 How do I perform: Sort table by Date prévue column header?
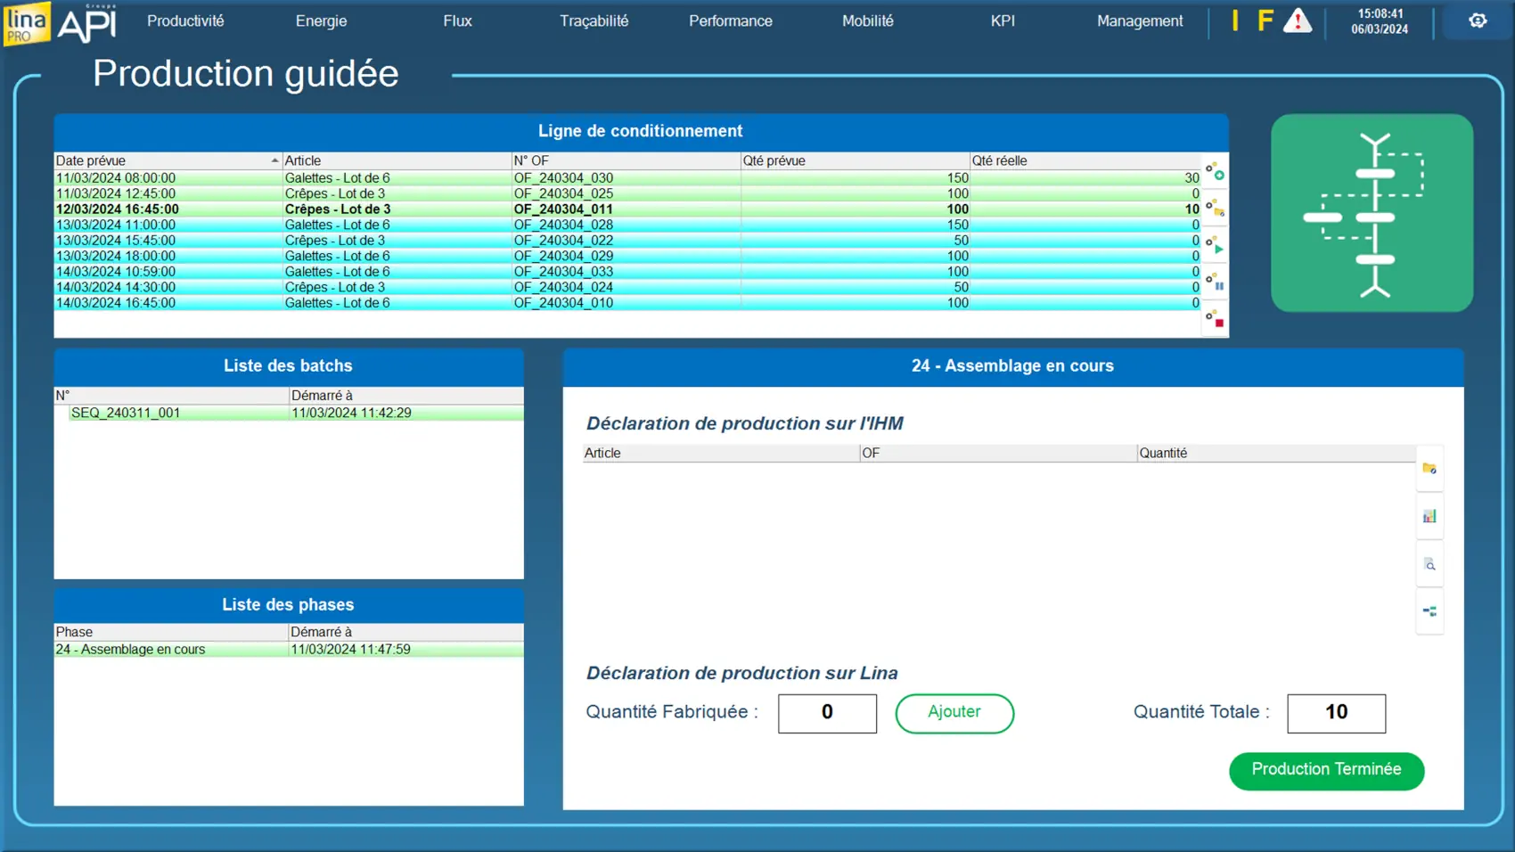click(x=167, y=161)
